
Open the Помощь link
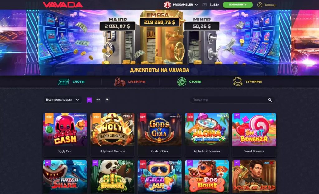click(x=270, y=5)
